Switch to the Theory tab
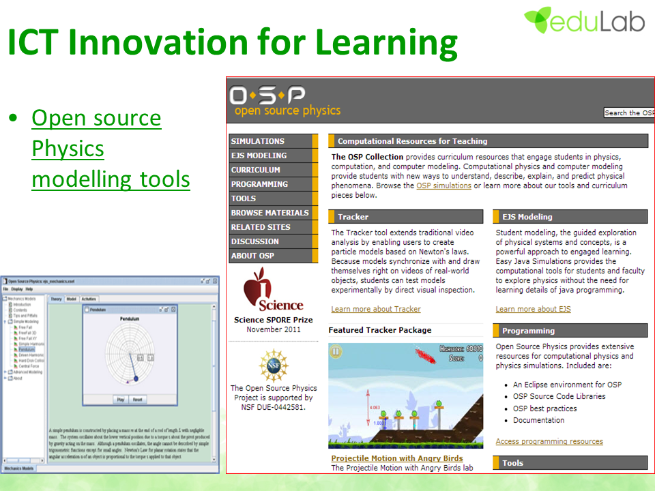The width and height of the screenshot is (655, 491). point(56,299)
